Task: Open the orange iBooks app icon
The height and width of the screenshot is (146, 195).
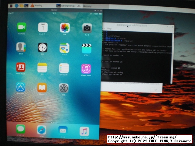Action: (x=42, y=88)
